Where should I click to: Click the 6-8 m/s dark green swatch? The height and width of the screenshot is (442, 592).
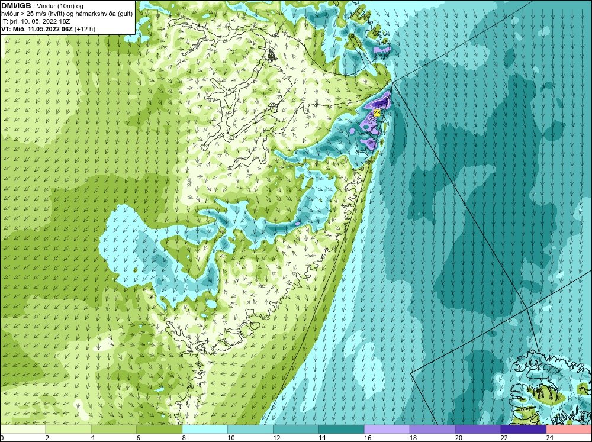pos(159,430)
